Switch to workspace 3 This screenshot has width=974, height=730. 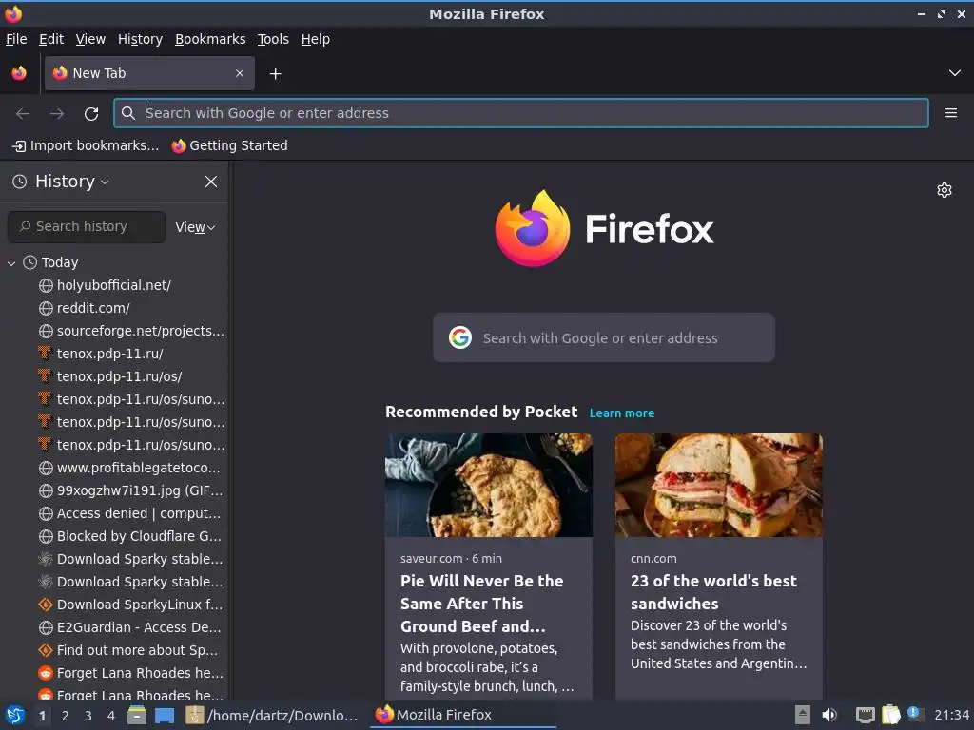(88, 716)
